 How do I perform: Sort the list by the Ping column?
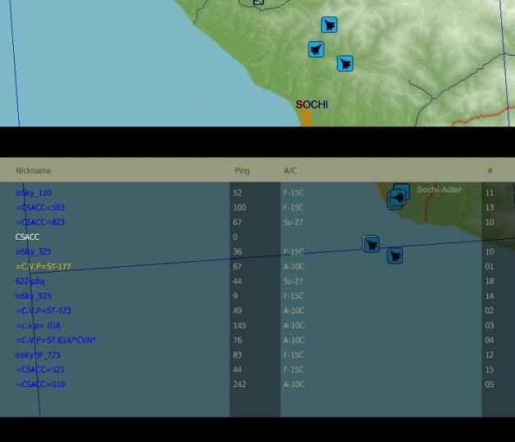[x=242, y=171]
